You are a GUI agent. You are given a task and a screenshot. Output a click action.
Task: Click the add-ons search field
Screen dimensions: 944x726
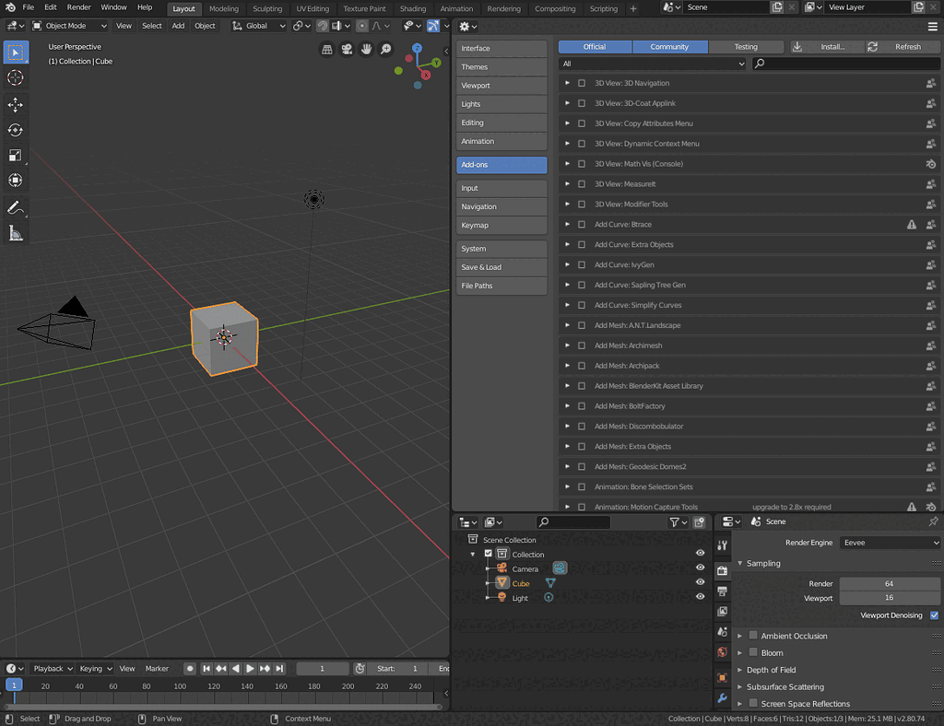click(846, 64)
